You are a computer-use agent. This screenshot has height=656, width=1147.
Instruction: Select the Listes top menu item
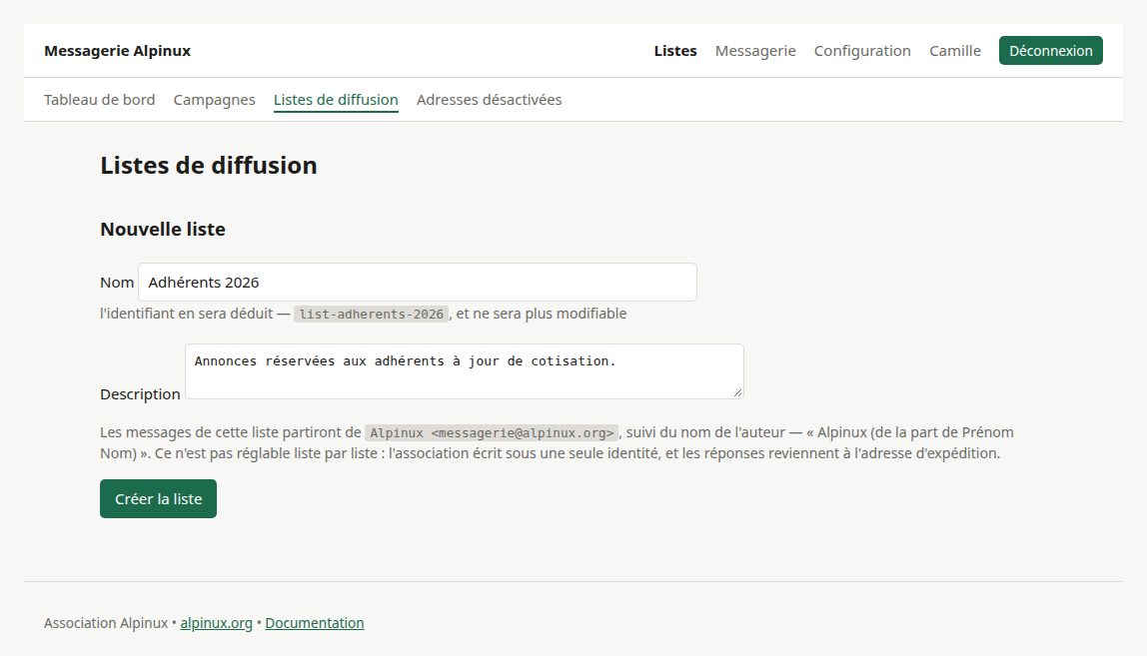(x=675, y=51)
